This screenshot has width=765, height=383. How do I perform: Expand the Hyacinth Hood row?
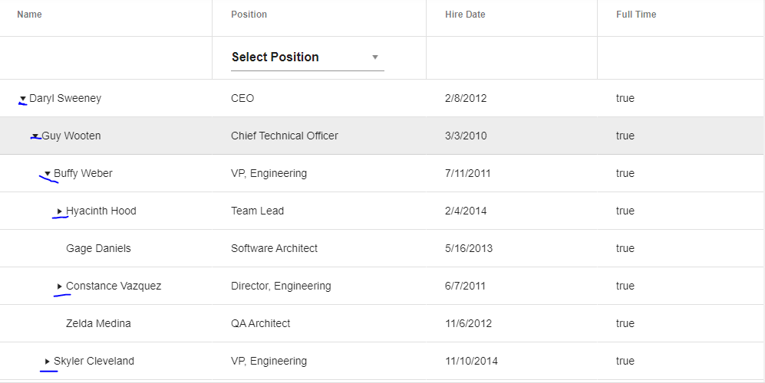pos(60,211)
